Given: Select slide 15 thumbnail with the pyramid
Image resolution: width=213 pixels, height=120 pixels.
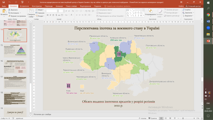Looking at the screenshot, I should pos(15,51).
